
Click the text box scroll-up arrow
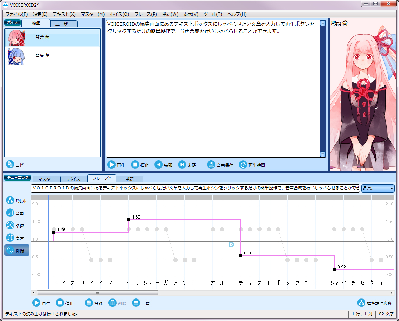pos(323,24)
